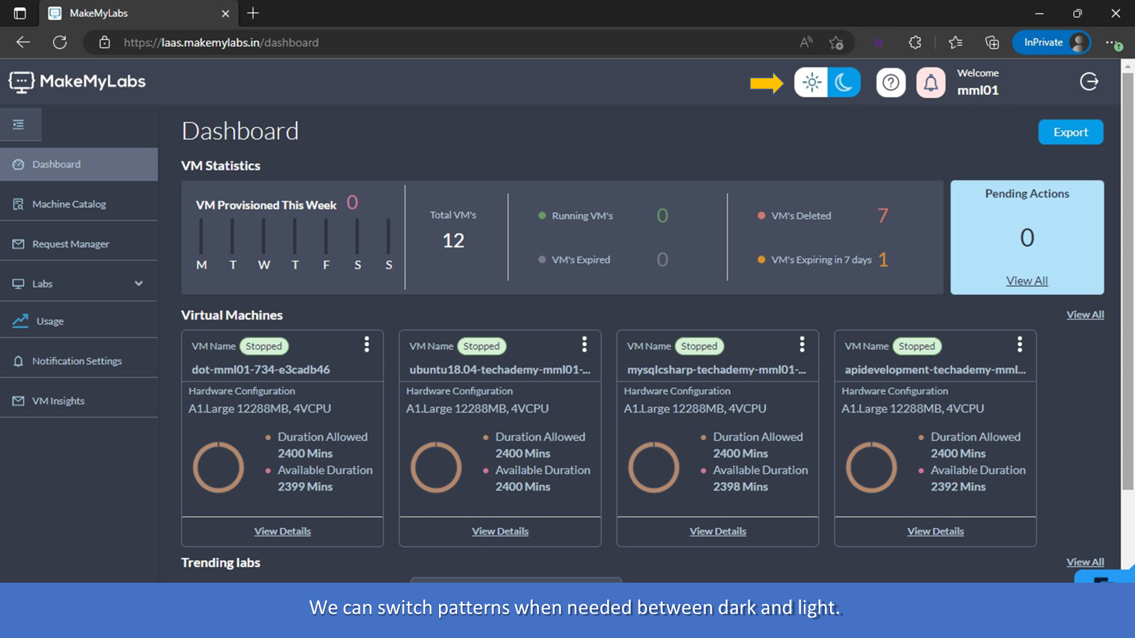Switch to dark theme moon icon
The height and width of the screenshot is (638, 1135).
(843, 82)
